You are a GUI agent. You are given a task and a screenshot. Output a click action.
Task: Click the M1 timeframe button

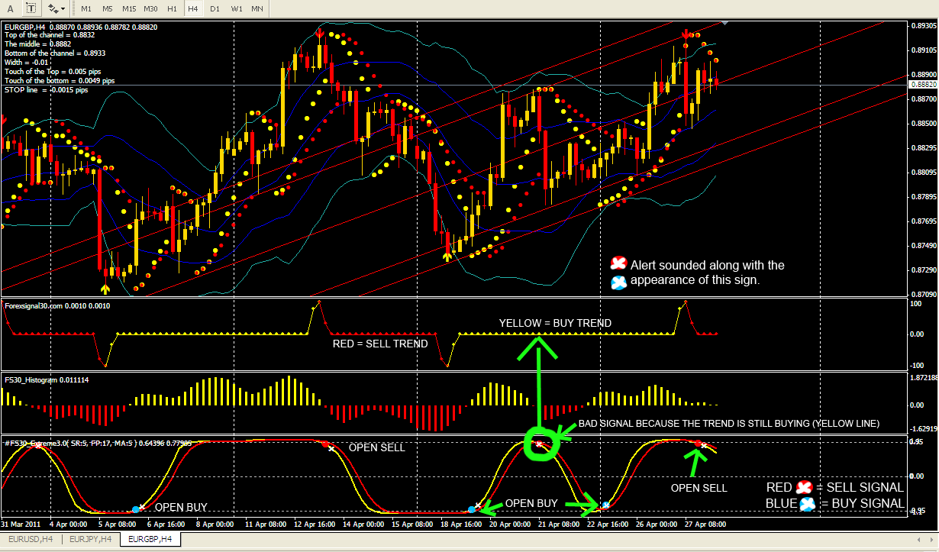click(x=86, y=9)
